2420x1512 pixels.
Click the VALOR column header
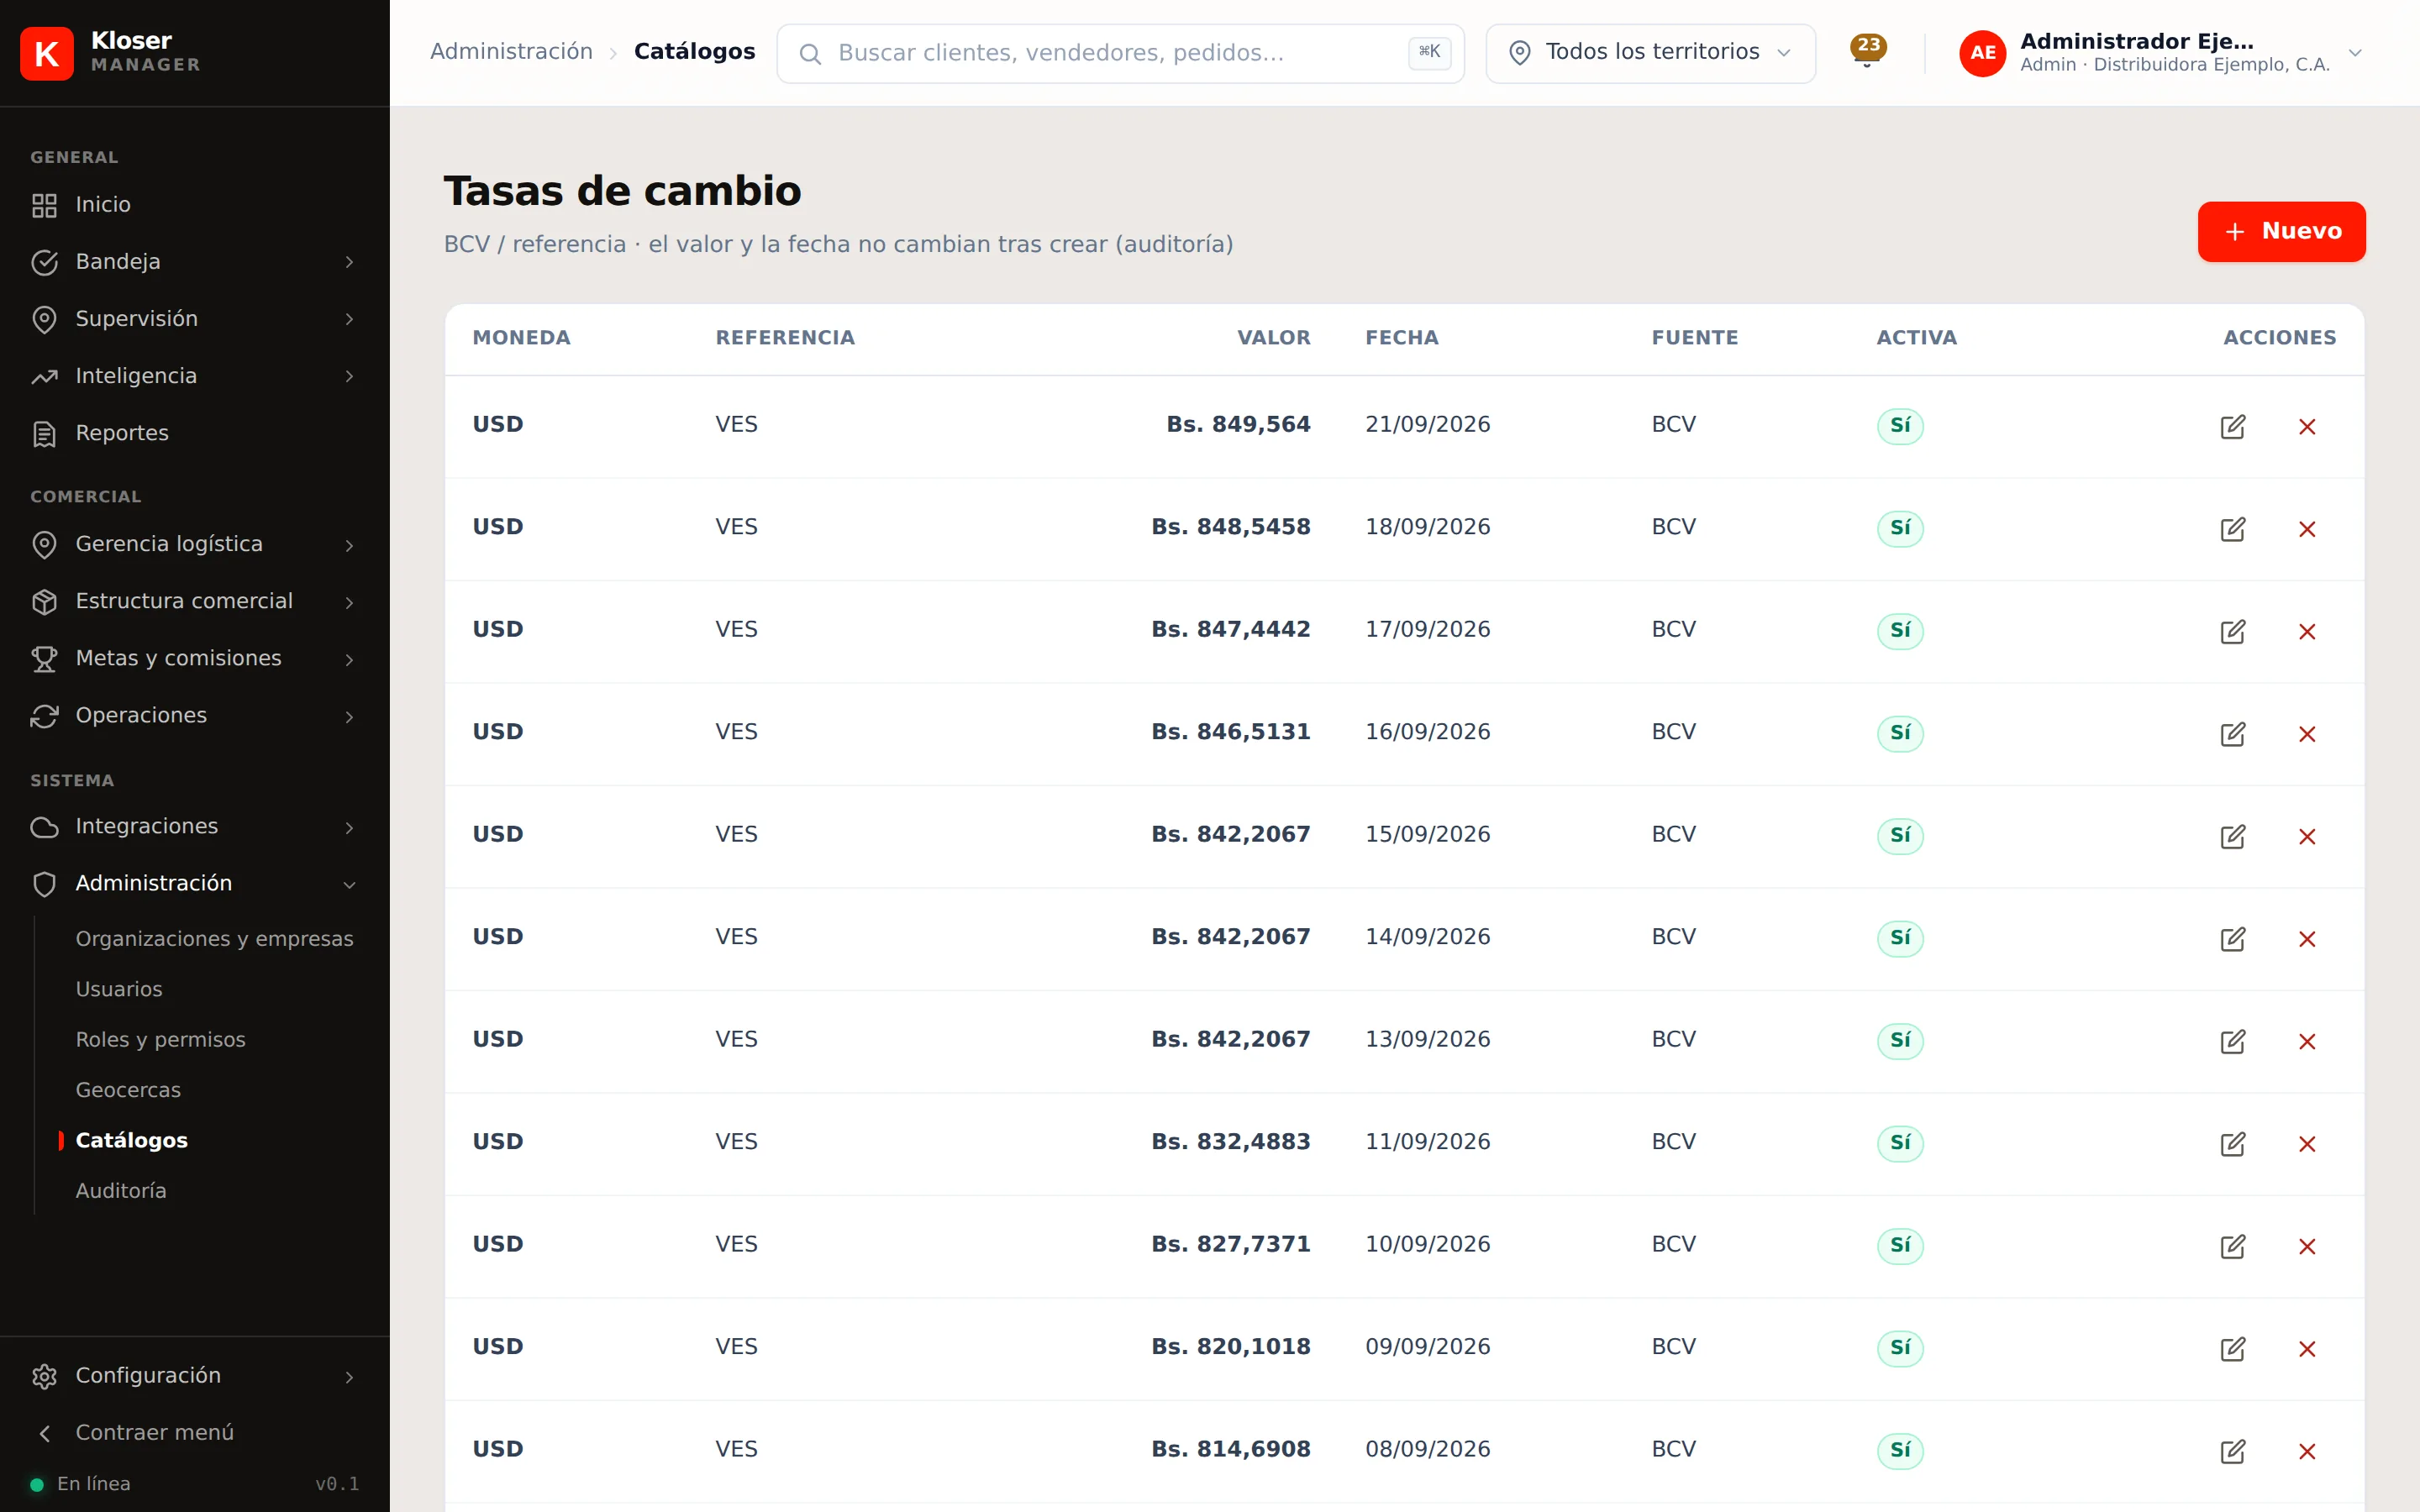coord(1273,338)
